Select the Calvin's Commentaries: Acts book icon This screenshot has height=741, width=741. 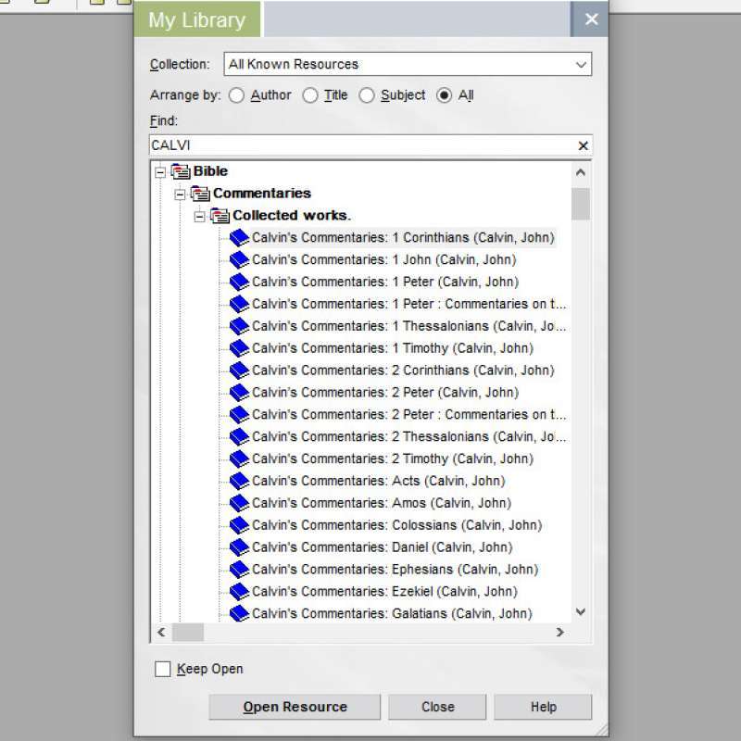point(239,481)
